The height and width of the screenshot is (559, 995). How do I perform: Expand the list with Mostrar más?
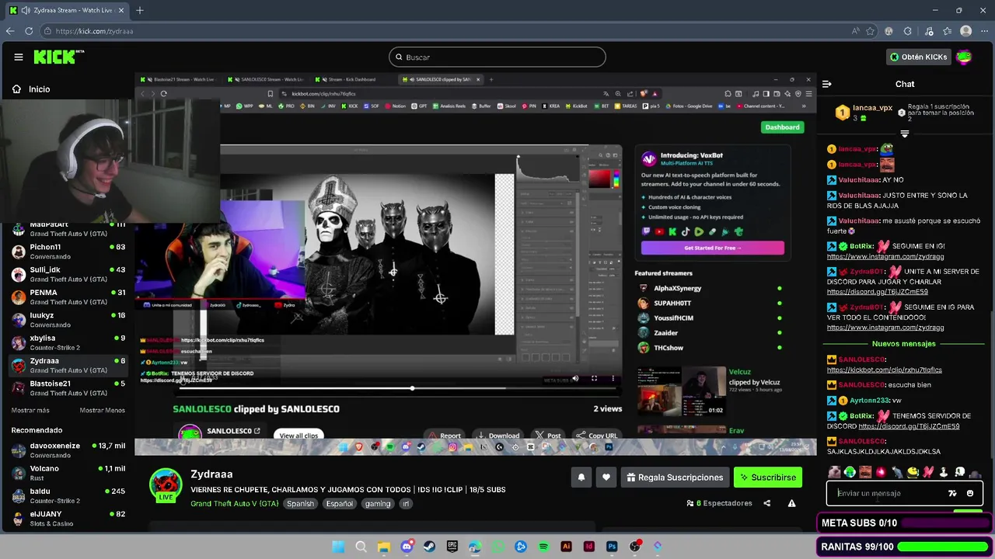[x=30, y=410]
